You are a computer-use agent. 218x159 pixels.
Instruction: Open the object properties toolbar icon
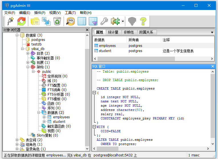[x=35, y=21]
